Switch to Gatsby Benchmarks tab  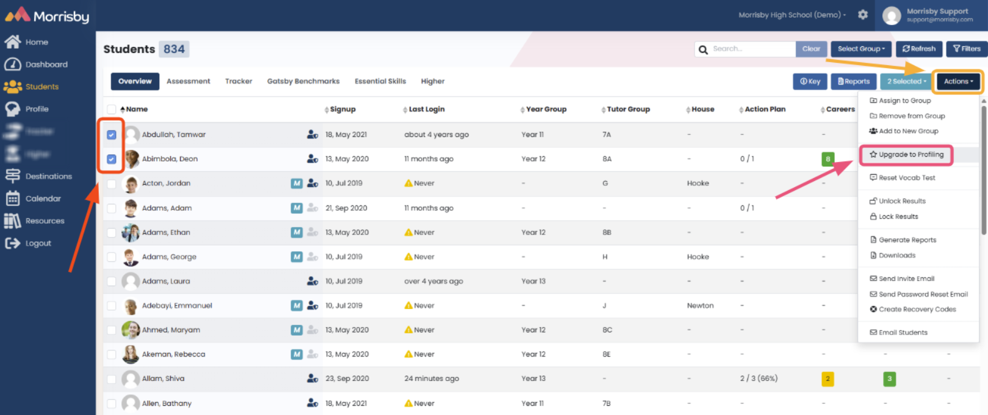tap(303, 81)
